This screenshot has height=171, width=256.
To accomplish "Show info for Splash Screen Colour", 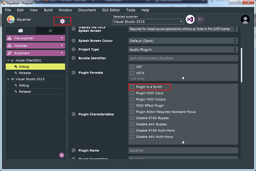I will tap(73, 40).
